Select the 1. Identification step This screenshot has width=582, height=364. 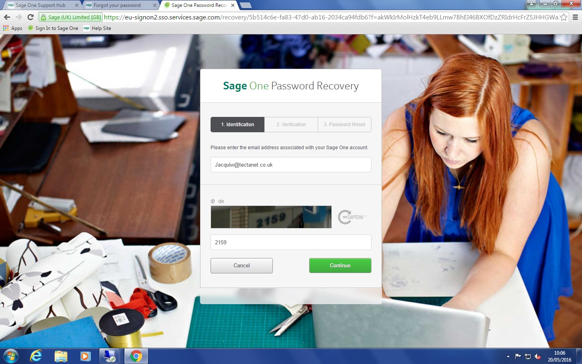click(238, 125)
